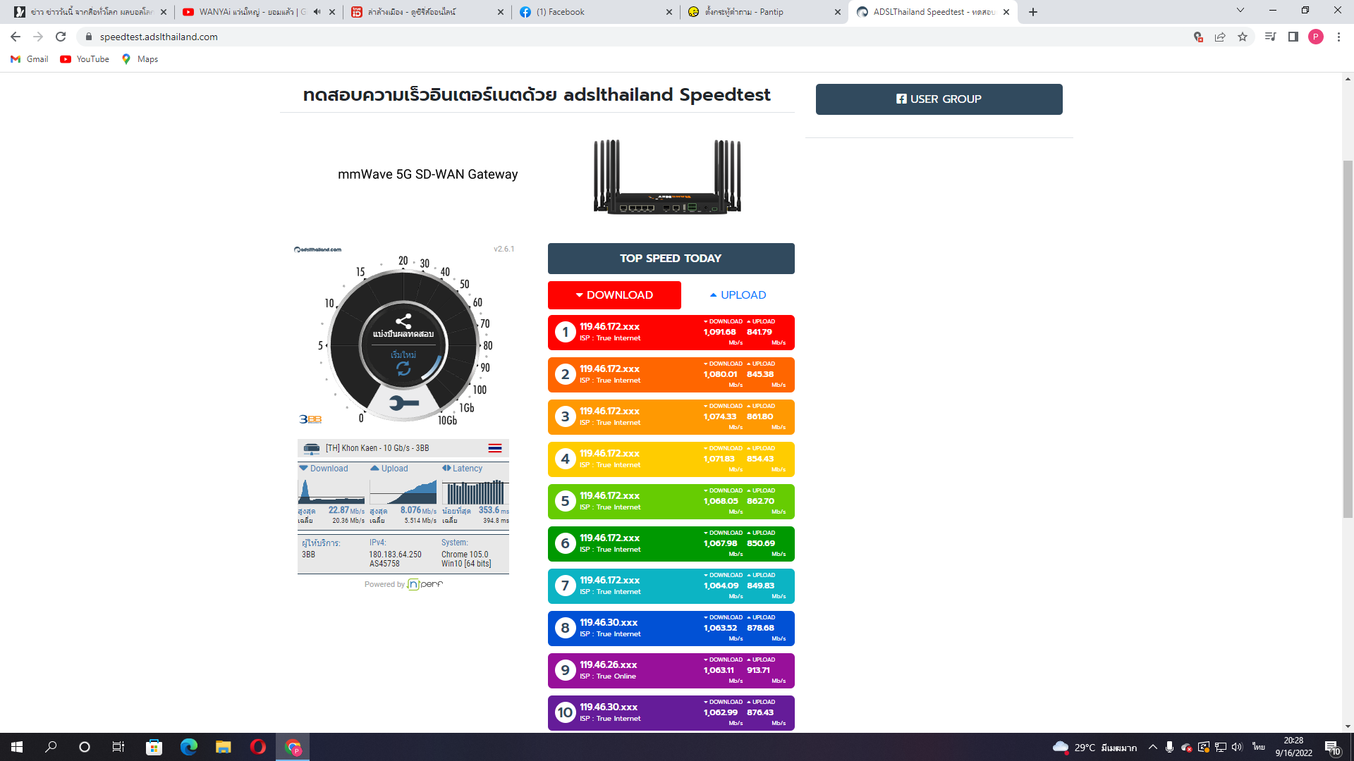
Task: Click the share test result icon
Action: 403,321
